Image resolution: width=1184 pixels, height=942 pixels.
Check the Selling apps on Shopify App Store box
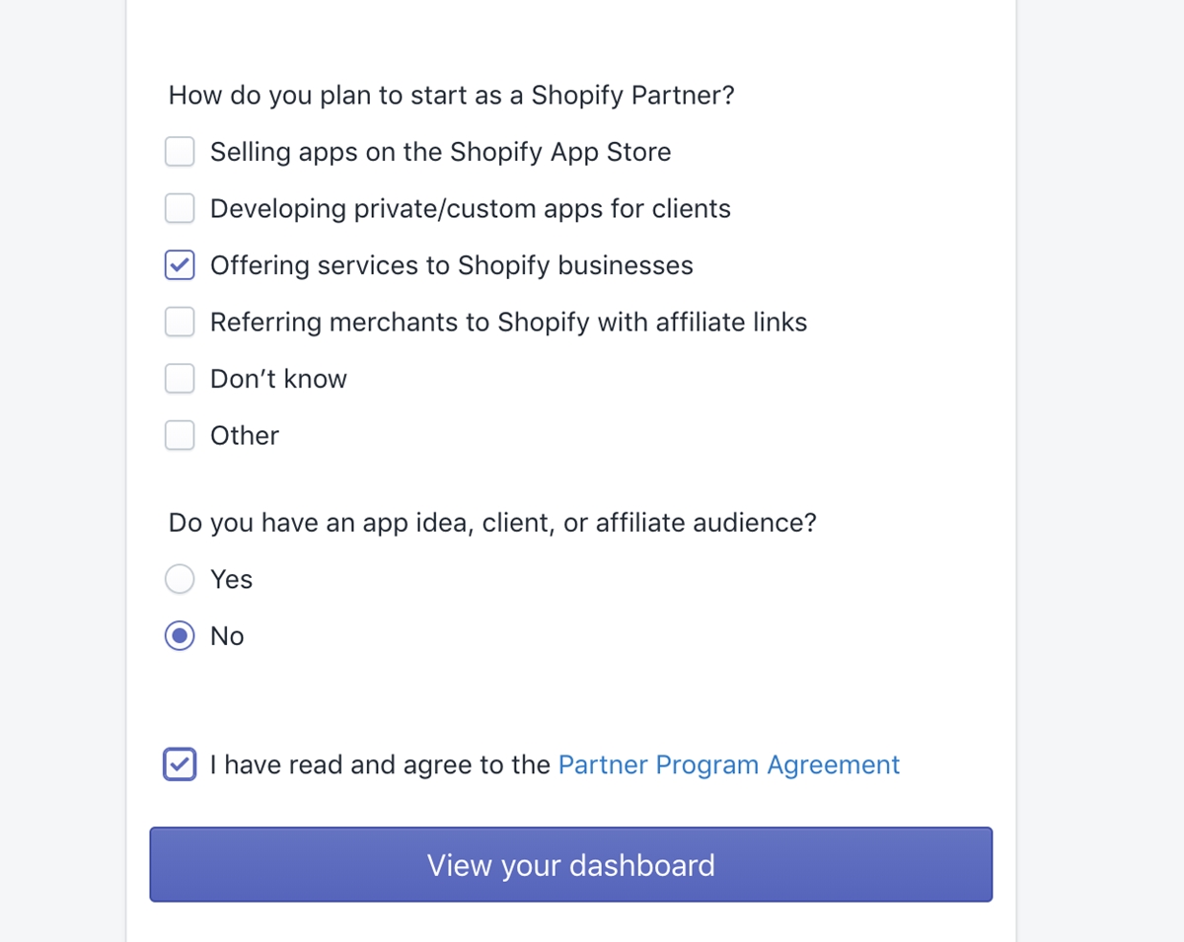[x=180, y=152]
